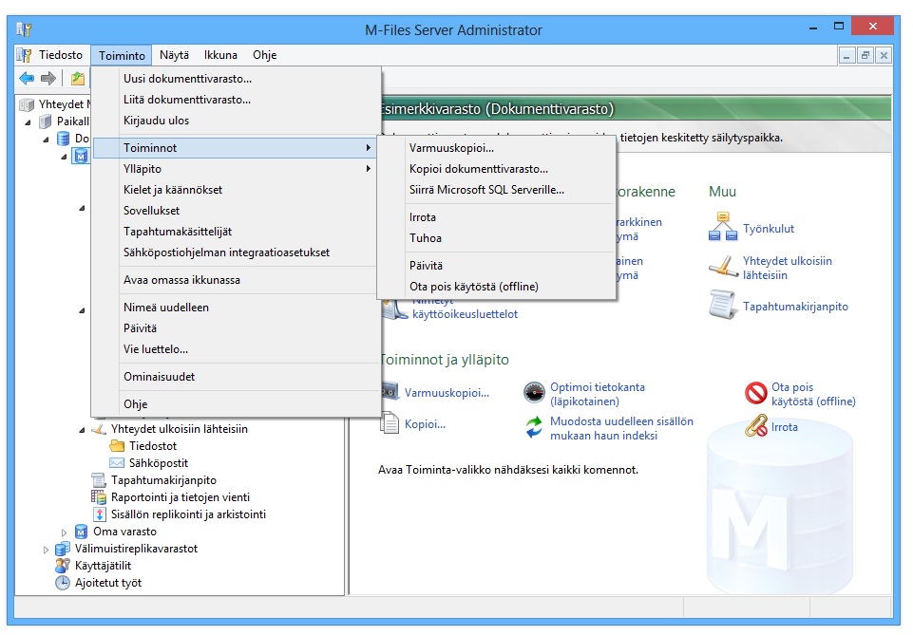The width and height of the screenshot is (913, 635).
Task: Click the Optimoi tietokanta gauge icon
Action: pyautogui.click(x=534, y=393)
